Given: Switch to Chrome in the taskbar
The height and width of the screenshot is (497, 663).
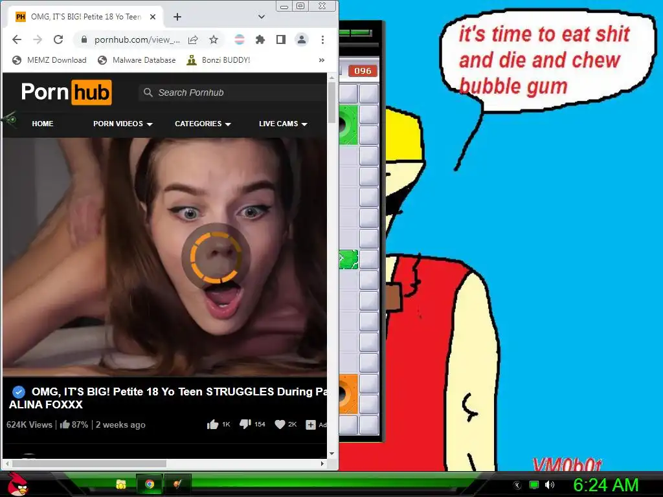Looking at the screenshot, I should [150, 484].
